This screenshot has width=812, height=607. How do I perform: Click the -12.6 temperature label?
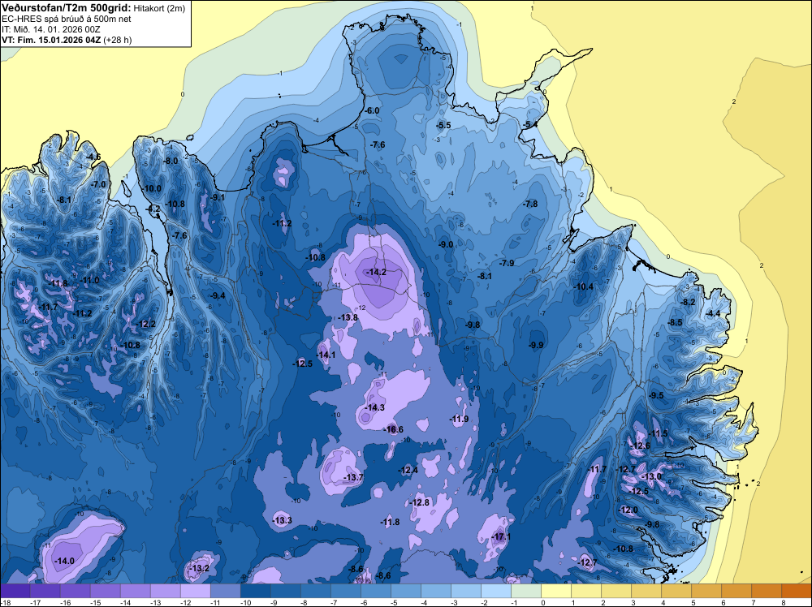[x=640, y=446]
